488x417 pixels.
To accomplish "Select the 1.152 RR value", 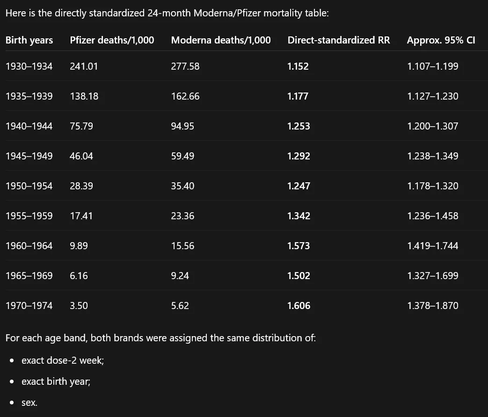I will tap(298, 66).
